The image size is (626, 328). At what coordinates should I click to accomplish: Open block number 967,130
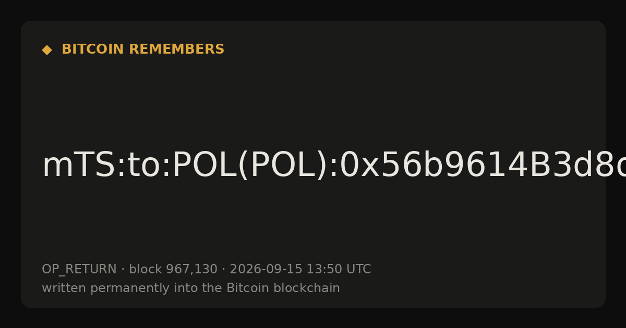coord(191,269)
